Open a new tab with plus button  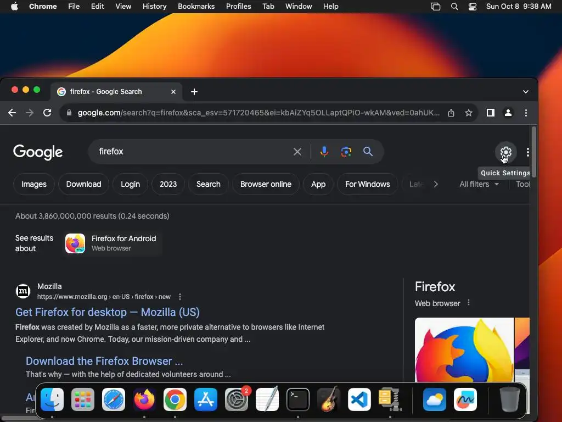194,92
